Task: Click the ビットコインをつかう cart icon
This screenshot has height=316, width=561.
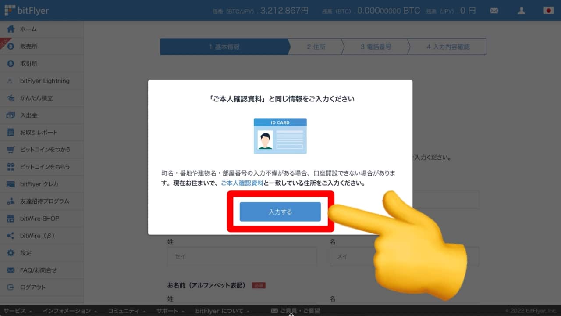Action: tap(11, 150)
